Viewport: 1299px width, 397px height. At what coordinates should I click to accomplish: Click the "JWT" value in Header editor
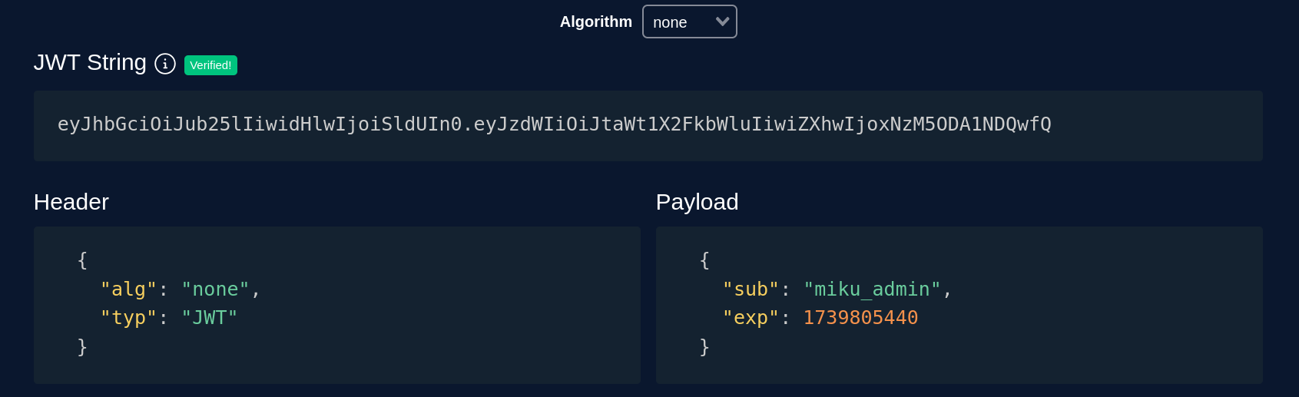(x=209, y=318)
